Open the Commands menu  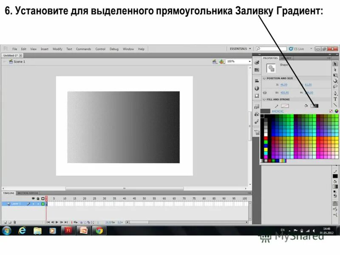[83, 49]
